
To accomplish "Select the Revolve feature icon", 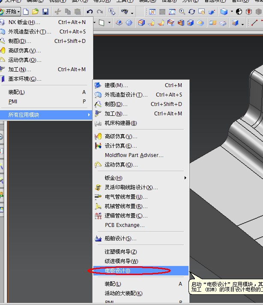I will pos(151,23).
